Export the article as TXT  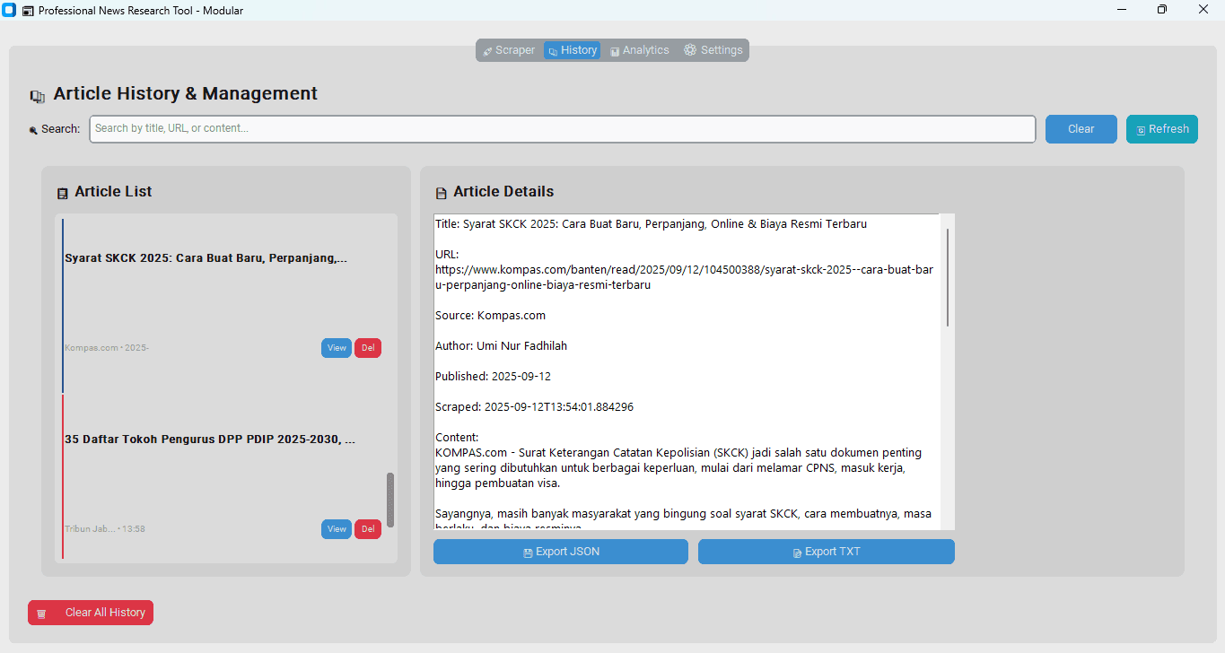click(x=826, y=551)
